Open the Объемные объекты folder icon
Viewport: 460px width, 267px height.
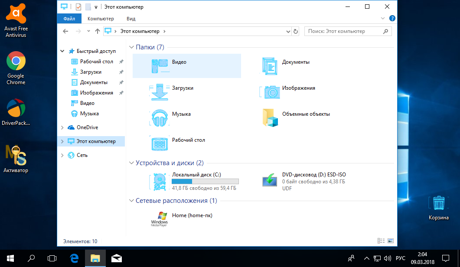click(270, 118)
